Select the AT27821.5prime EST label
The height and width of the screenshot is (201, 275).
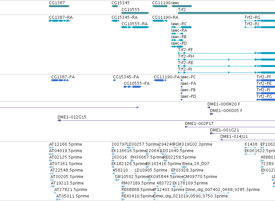pyautogui.click(x=71, y=190)
